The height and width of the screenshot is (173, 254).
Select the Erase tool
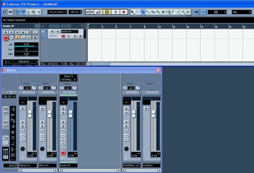[x=153, y=12]
